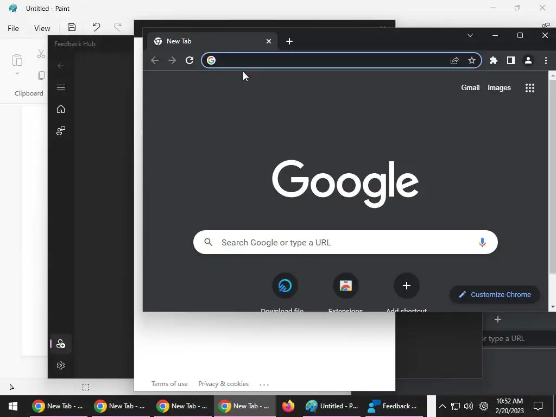Viewport: 556px width, 417px height.
Task: Click new tab plus in background browser window
Action: [x=498, y=319]
